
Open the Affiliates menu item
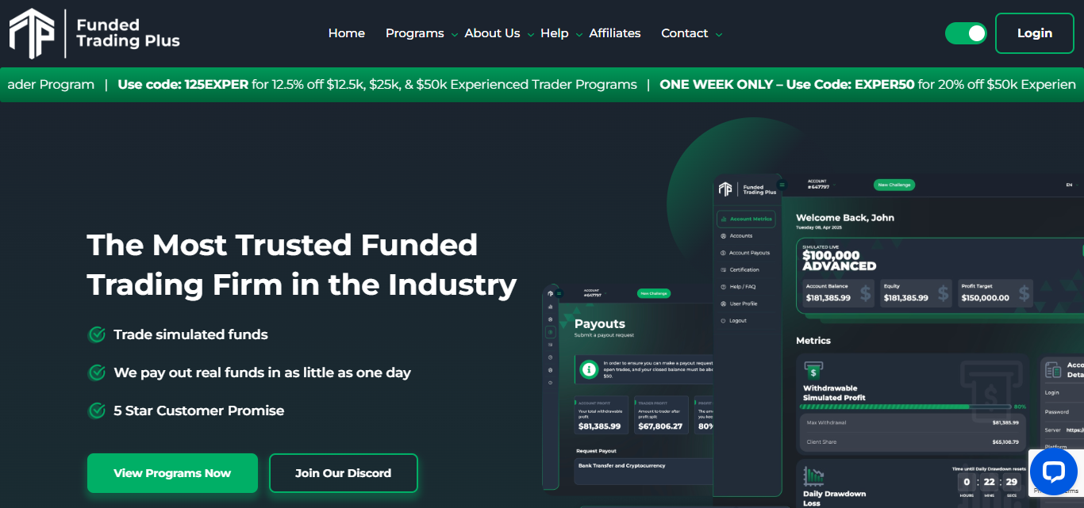click(x=615, y=33)
